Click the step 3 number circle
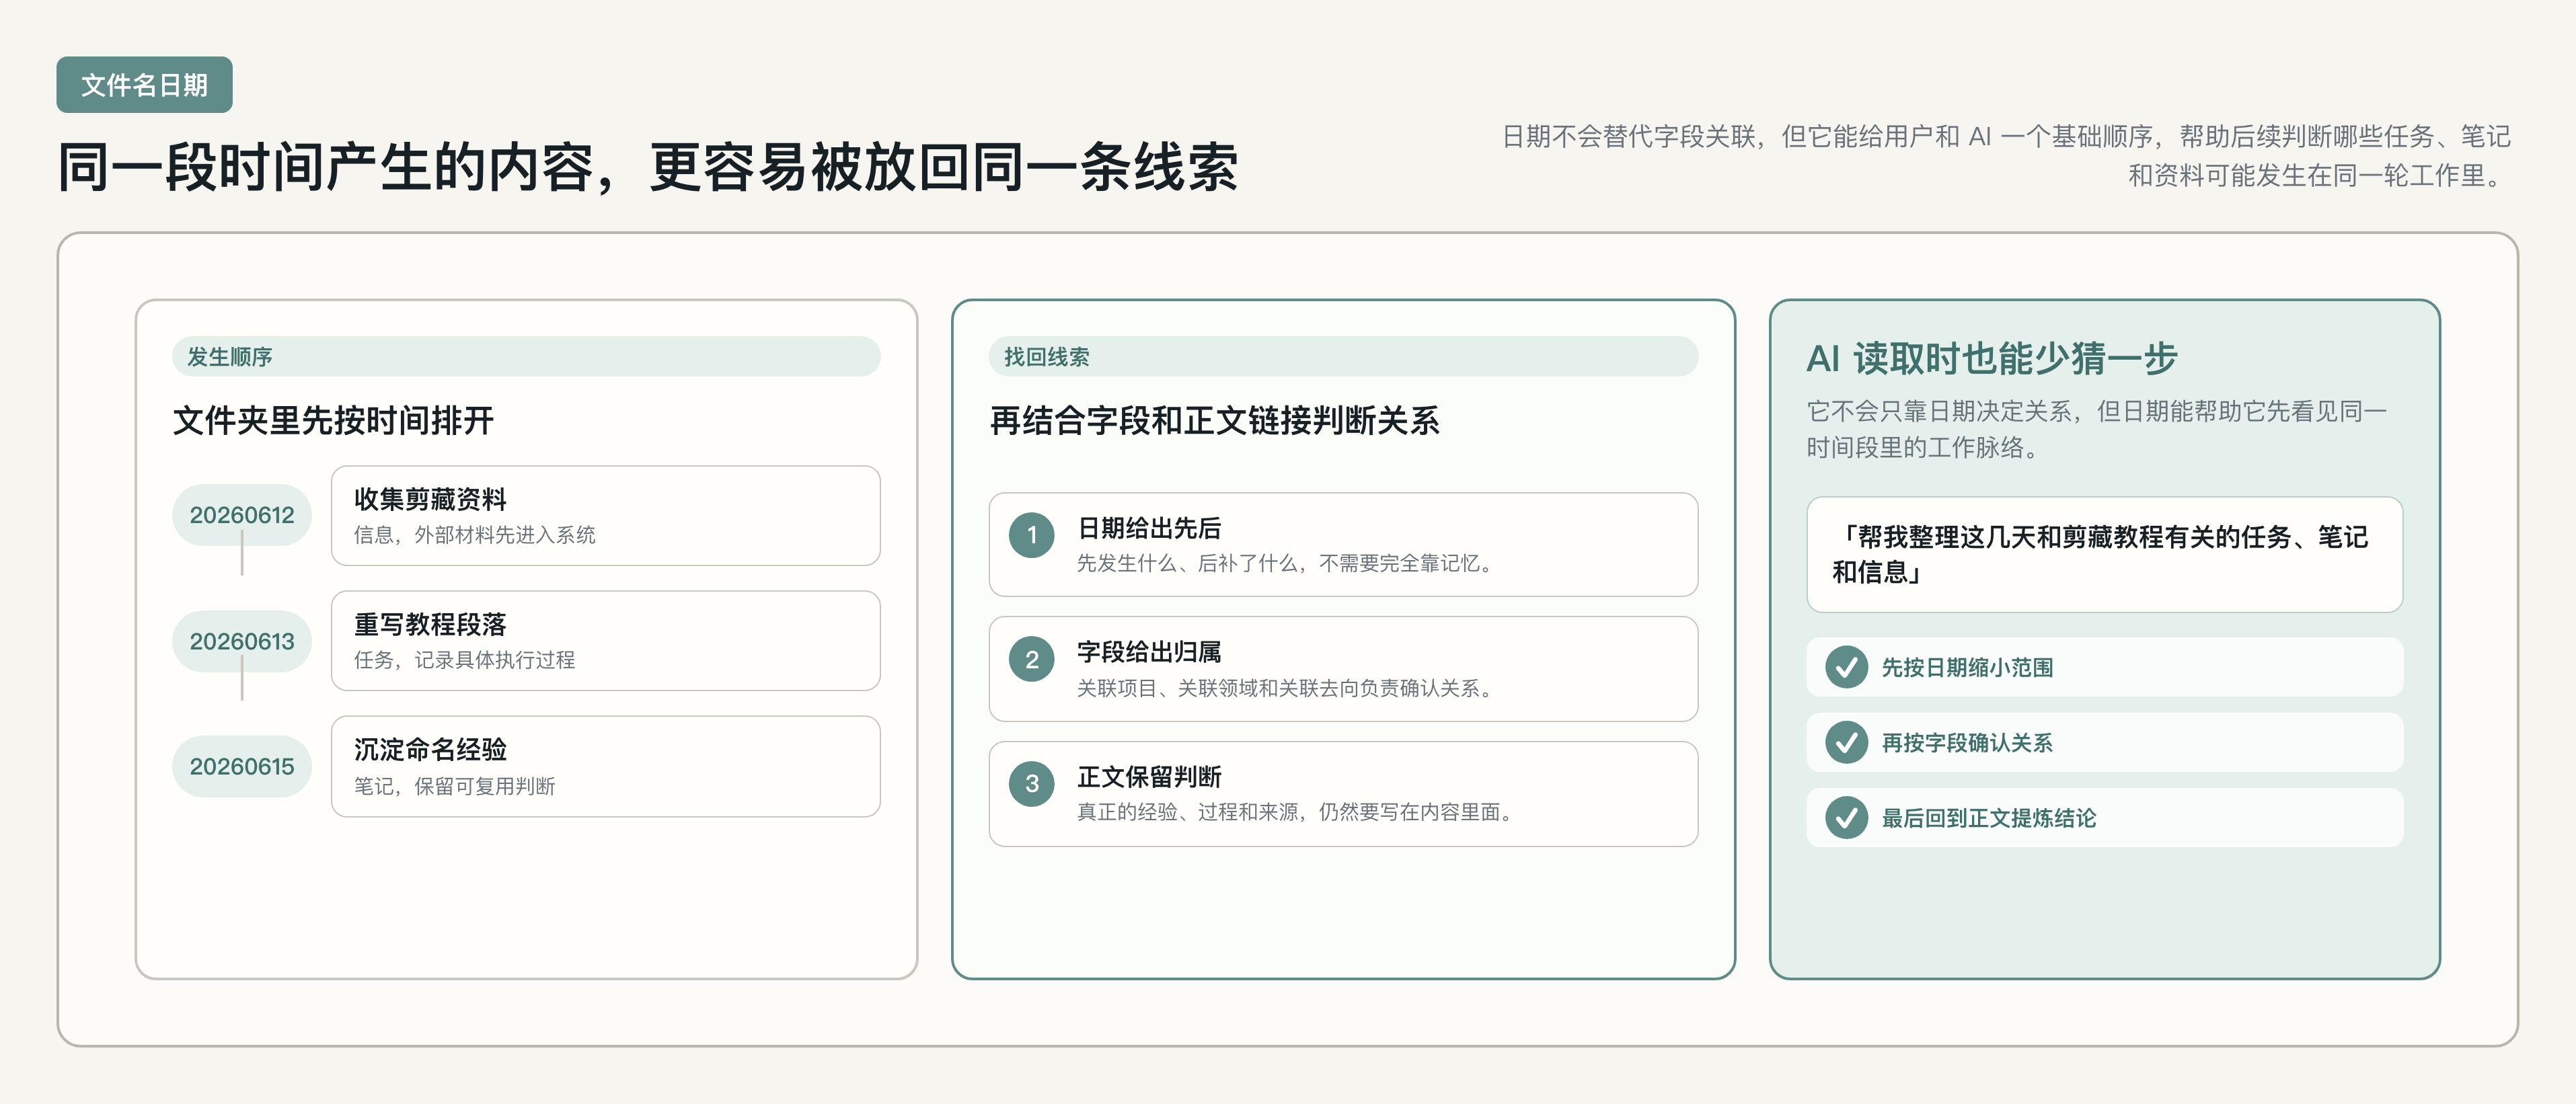The image size is (2576, 1104). 1031,784
